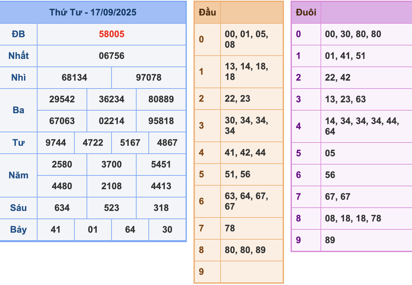
Task: Click sixth prize number 523
Action: pyautogui.click(x=111, y=208)
